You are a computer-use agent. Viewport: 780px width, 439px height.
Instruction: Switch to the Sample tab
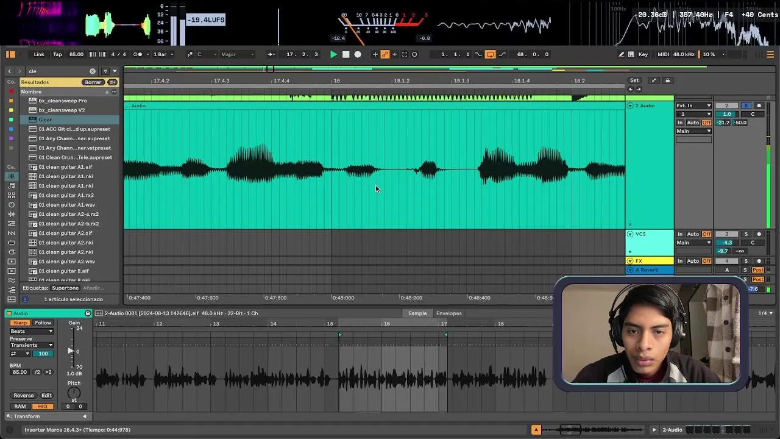point(417,313)
